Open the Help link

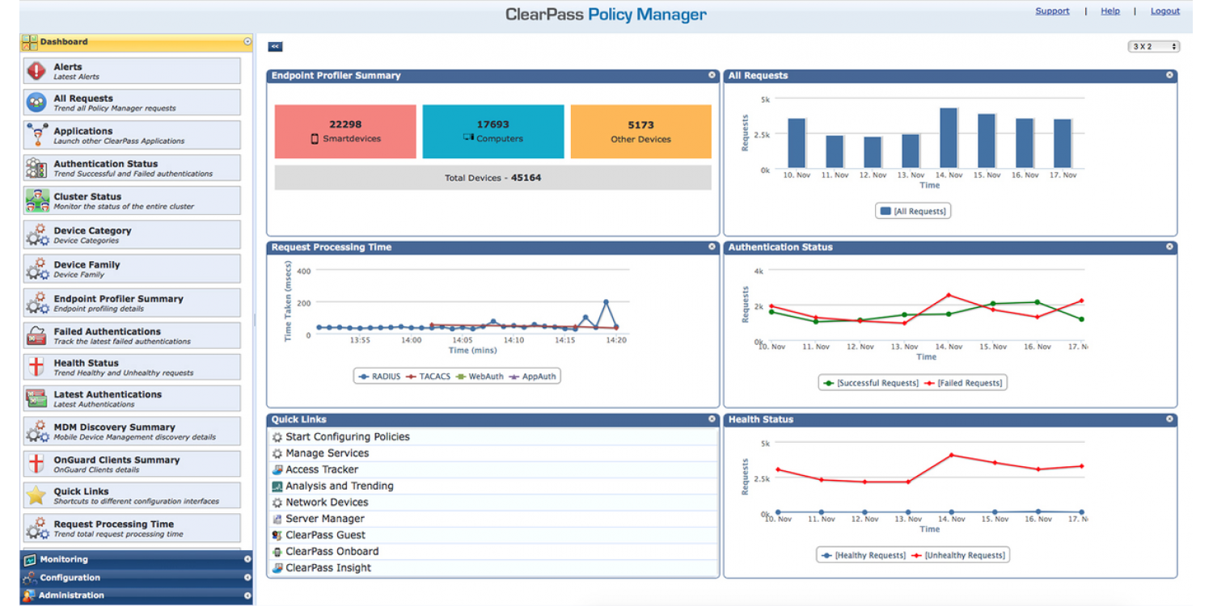click(x=1110, y=11)
